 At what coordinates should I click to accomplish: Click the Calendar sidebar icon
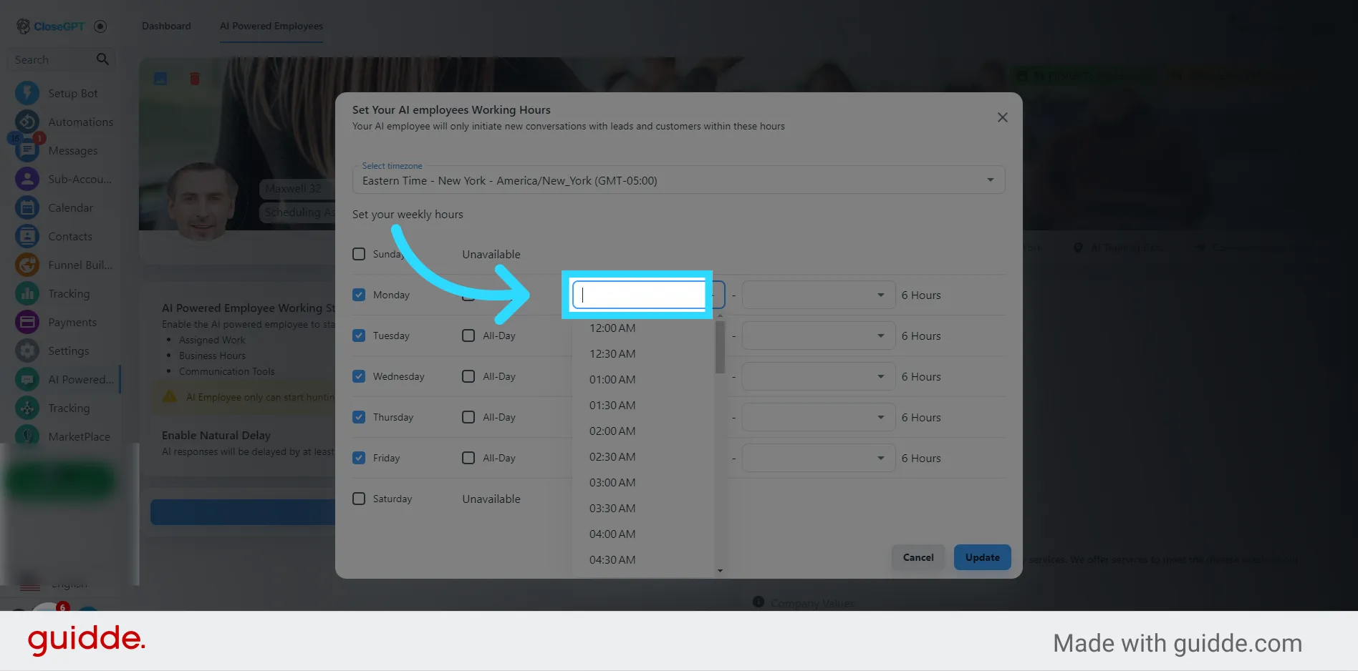coord(27,207)
